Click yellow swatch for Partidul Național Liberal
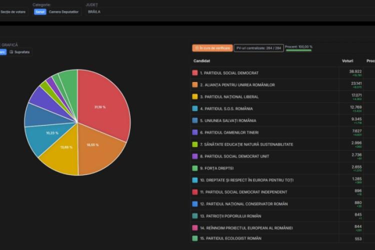 [195, 96]
